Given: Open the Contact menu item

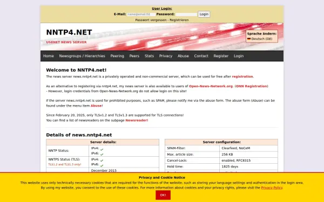Looking at the screenshot, I should [201, 56].
